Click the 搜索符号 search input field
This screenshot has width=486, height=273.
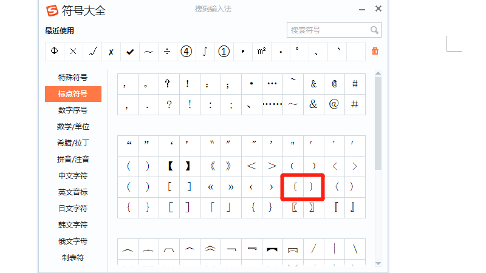pos(327,30)
